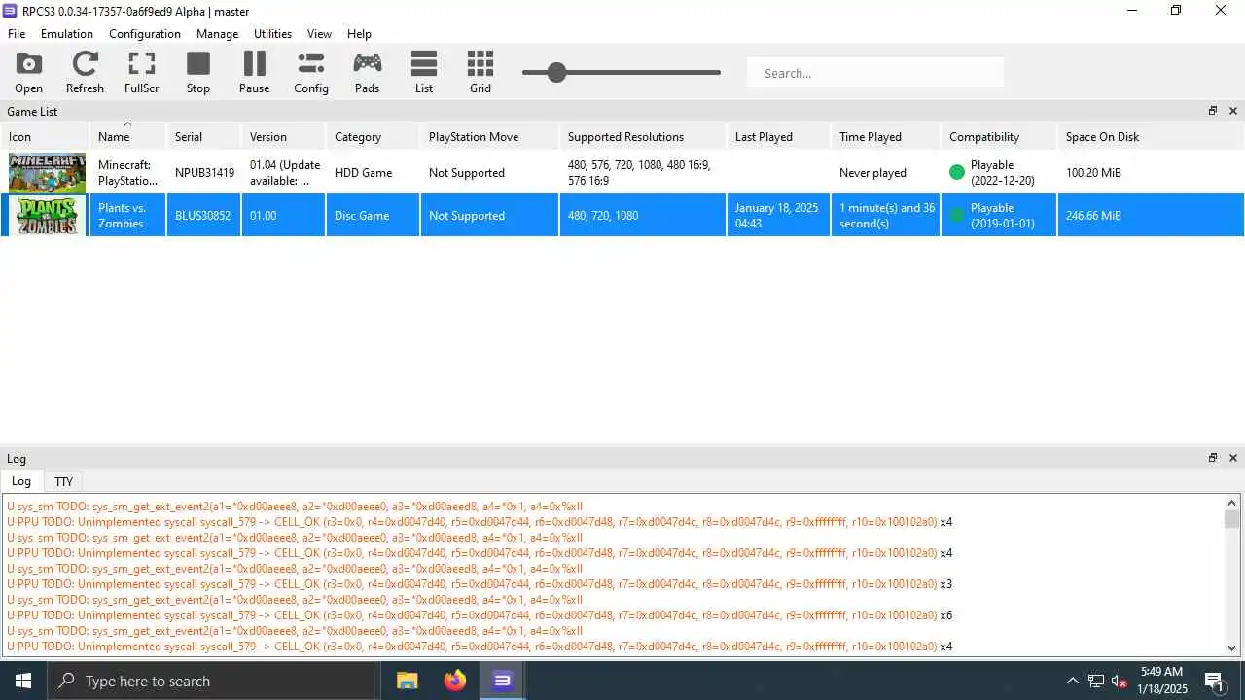Click the NPUB31419 serial cell
Viewport: 1245px width, 700px height.
point(204,173)
